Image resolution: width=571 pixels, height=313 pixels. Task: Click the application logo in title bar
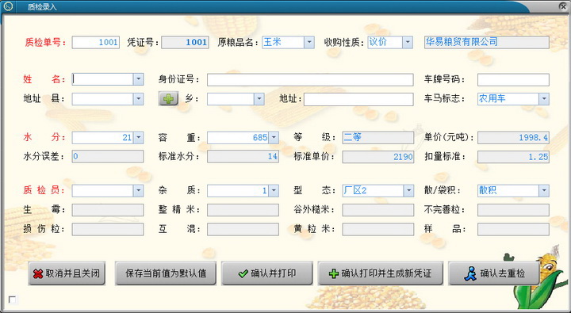(x=8, y=6)
